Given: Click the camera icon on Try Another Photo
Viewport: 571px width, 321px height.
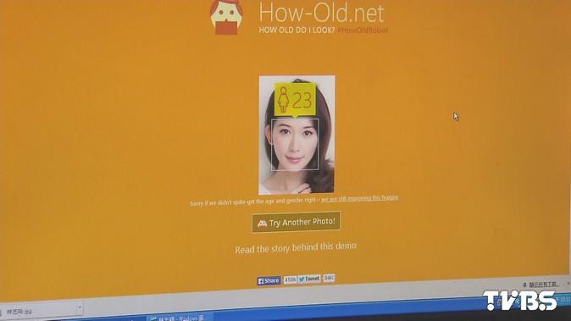Looking at the screenshot, I should point(262,224).
